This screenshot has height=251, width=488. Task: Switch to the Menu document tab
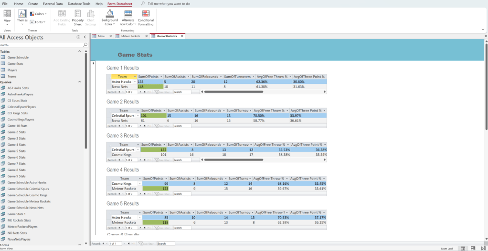point(101,36)
